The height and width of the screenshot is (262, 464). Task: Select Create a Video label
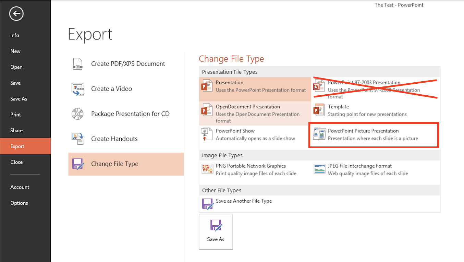[112, 89]
